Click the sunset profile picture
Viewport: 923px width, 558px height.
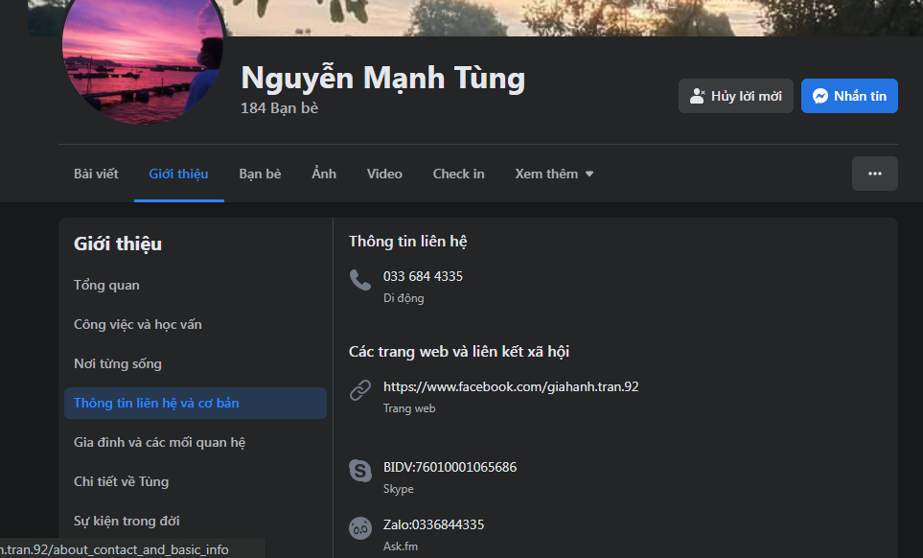coord(143,58)
